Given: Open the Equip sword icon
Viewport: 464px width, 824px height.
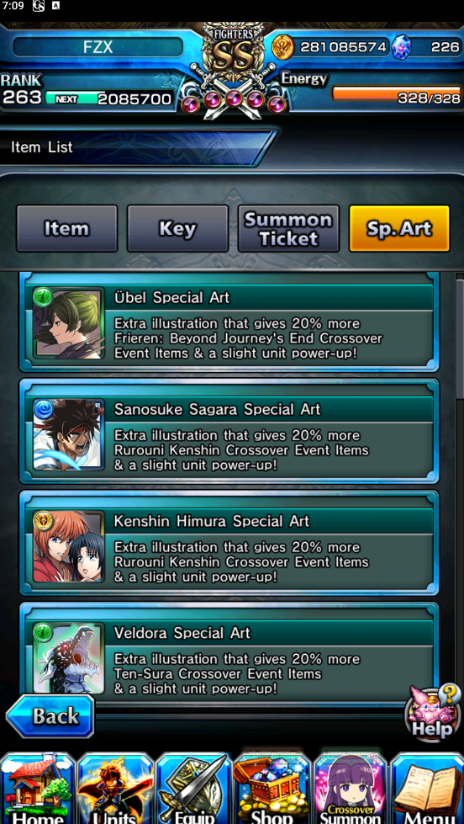Looking at the screenshot, I should [193, 789].
